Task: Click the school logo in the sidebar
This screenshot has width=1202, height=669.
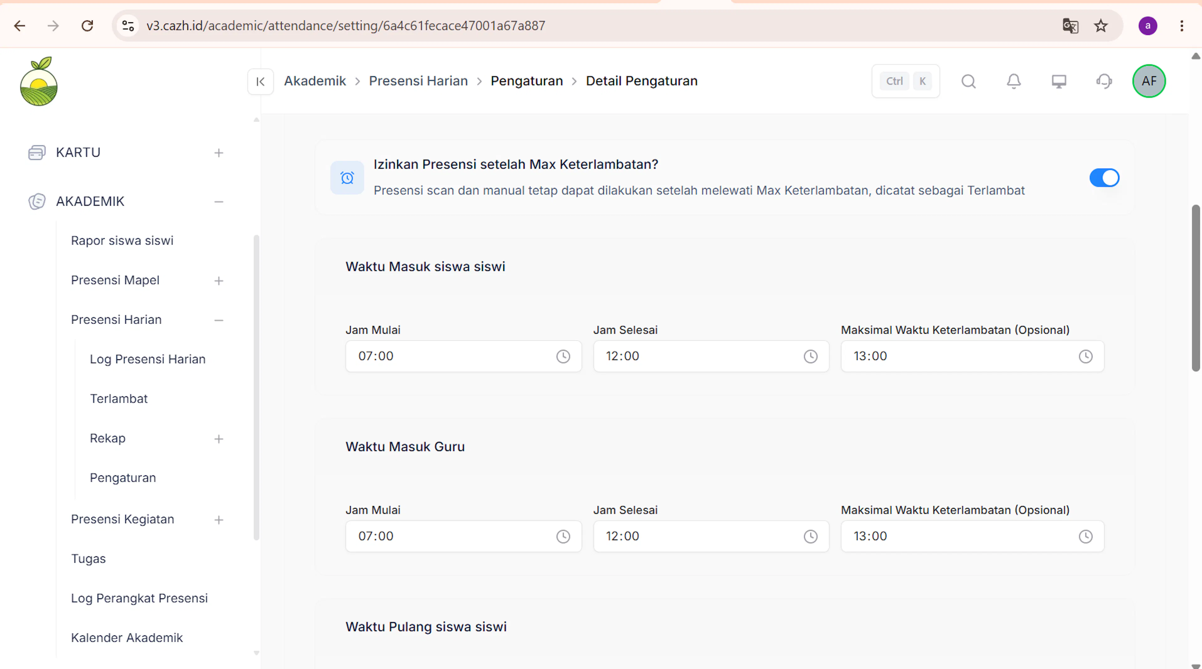Action: coord(39,82)
